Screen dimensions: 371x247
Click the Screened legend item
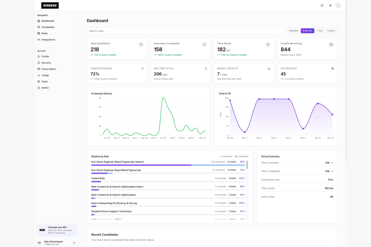point(226,157)
